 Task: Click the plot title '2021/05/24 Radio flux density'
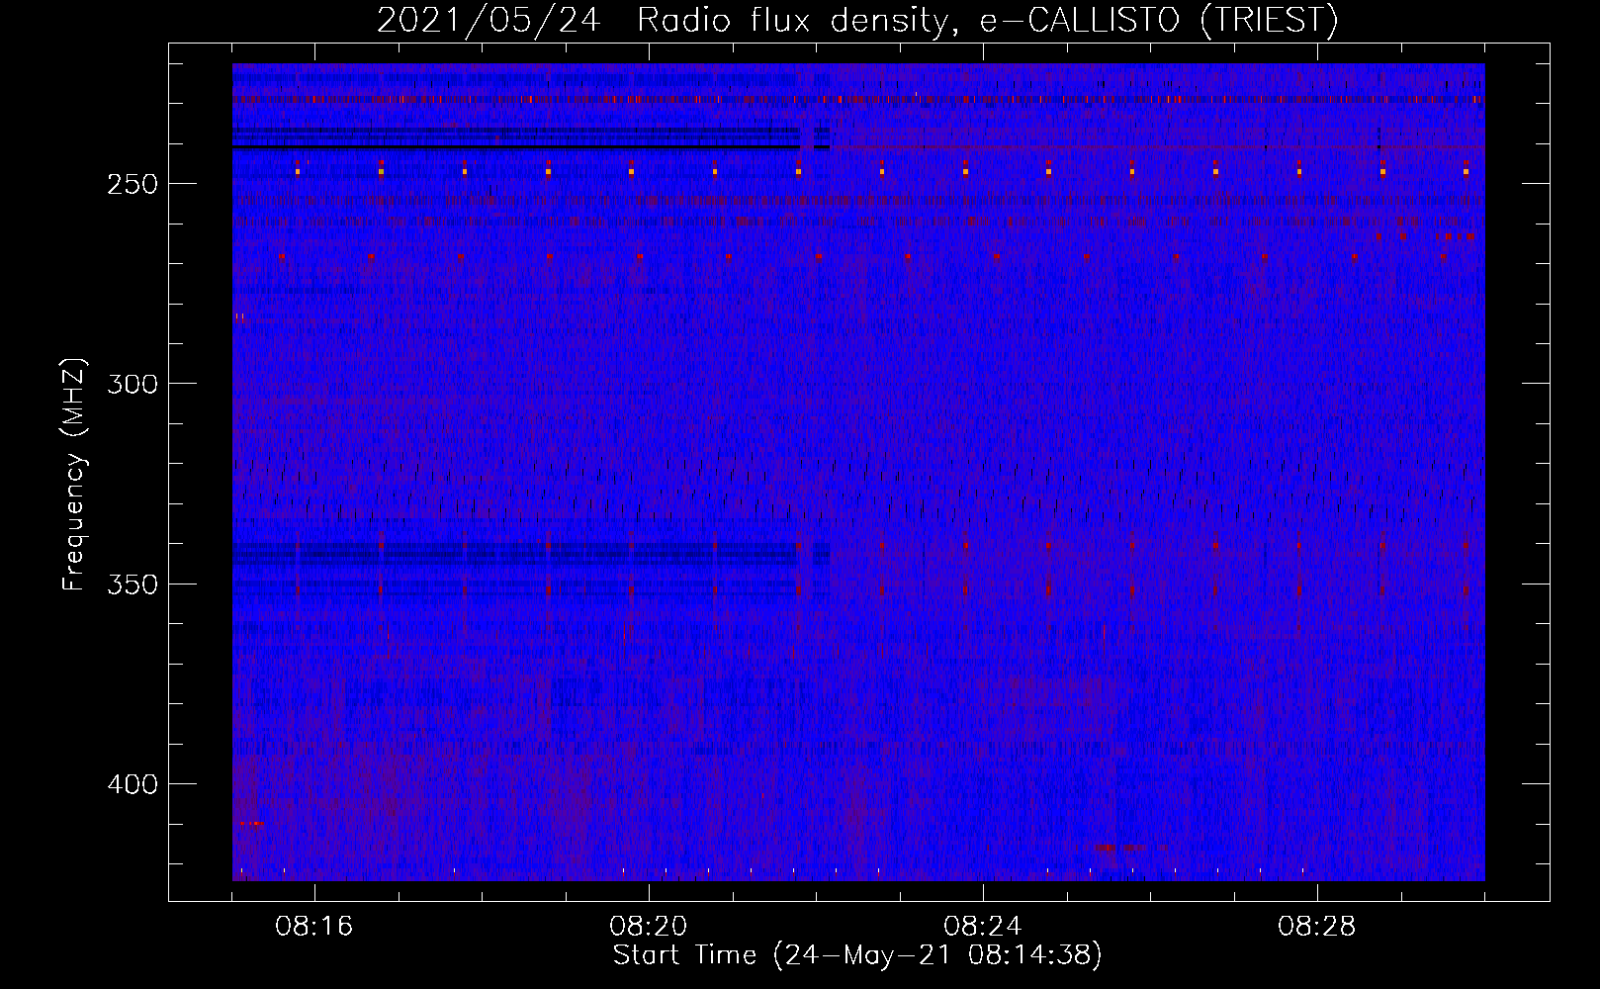[x=663, y=21]
